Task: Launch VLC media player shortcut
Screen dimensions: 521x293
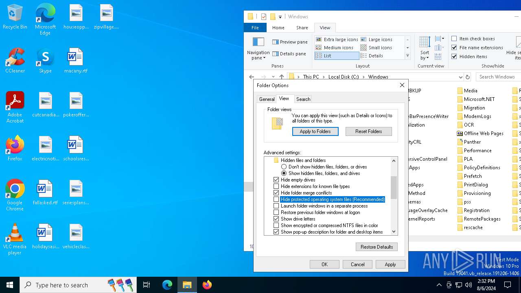Action: coord(15,239)
